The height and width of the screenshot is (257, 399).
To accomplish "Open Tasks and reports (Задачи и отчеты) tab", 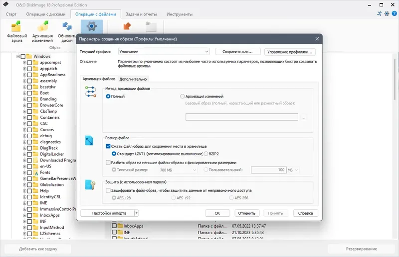I will coord(141,14).
